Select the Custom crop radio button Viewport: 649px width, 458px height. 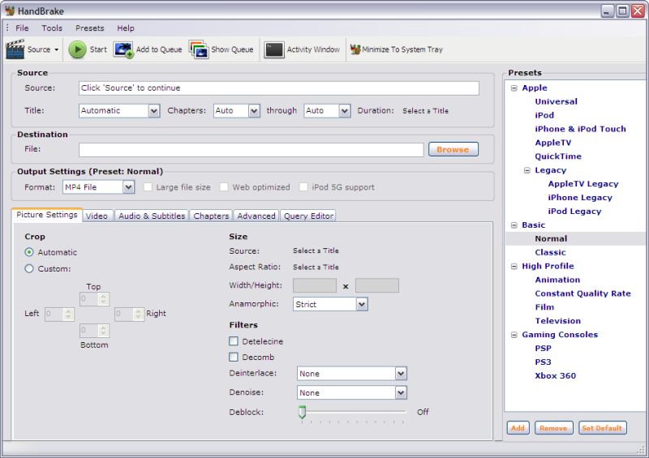point(29,268)
